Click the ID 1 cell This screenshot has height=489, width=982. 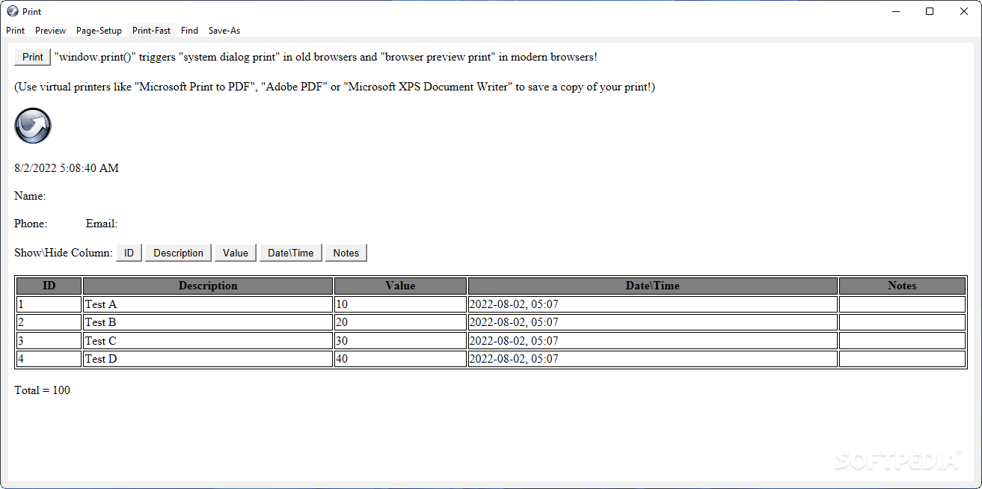[49, 304]
